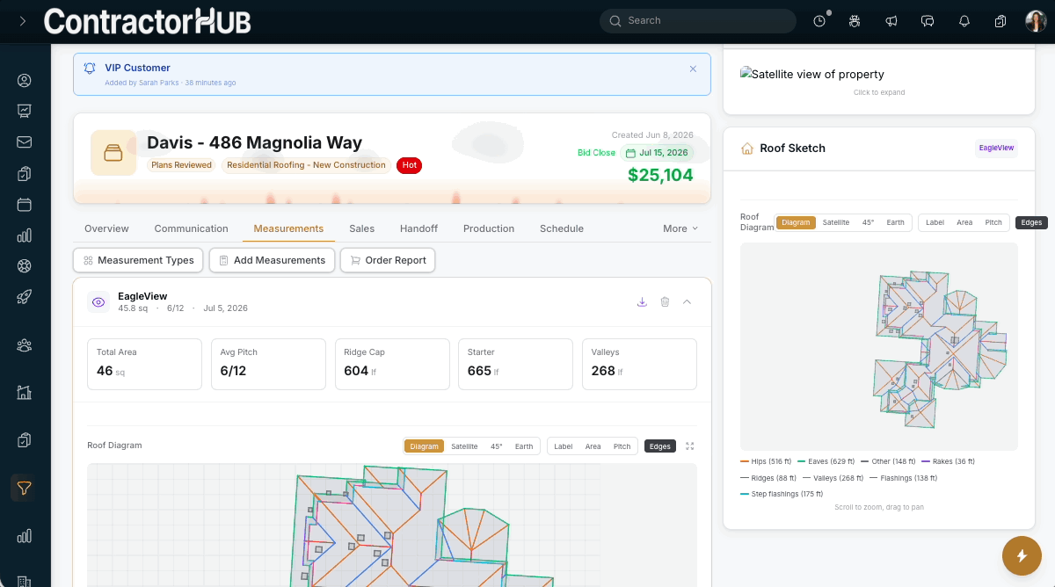Click the Roof Sketch diagram image
The width and height of the screenshot is (1055, 587).
tap(879, 346)
